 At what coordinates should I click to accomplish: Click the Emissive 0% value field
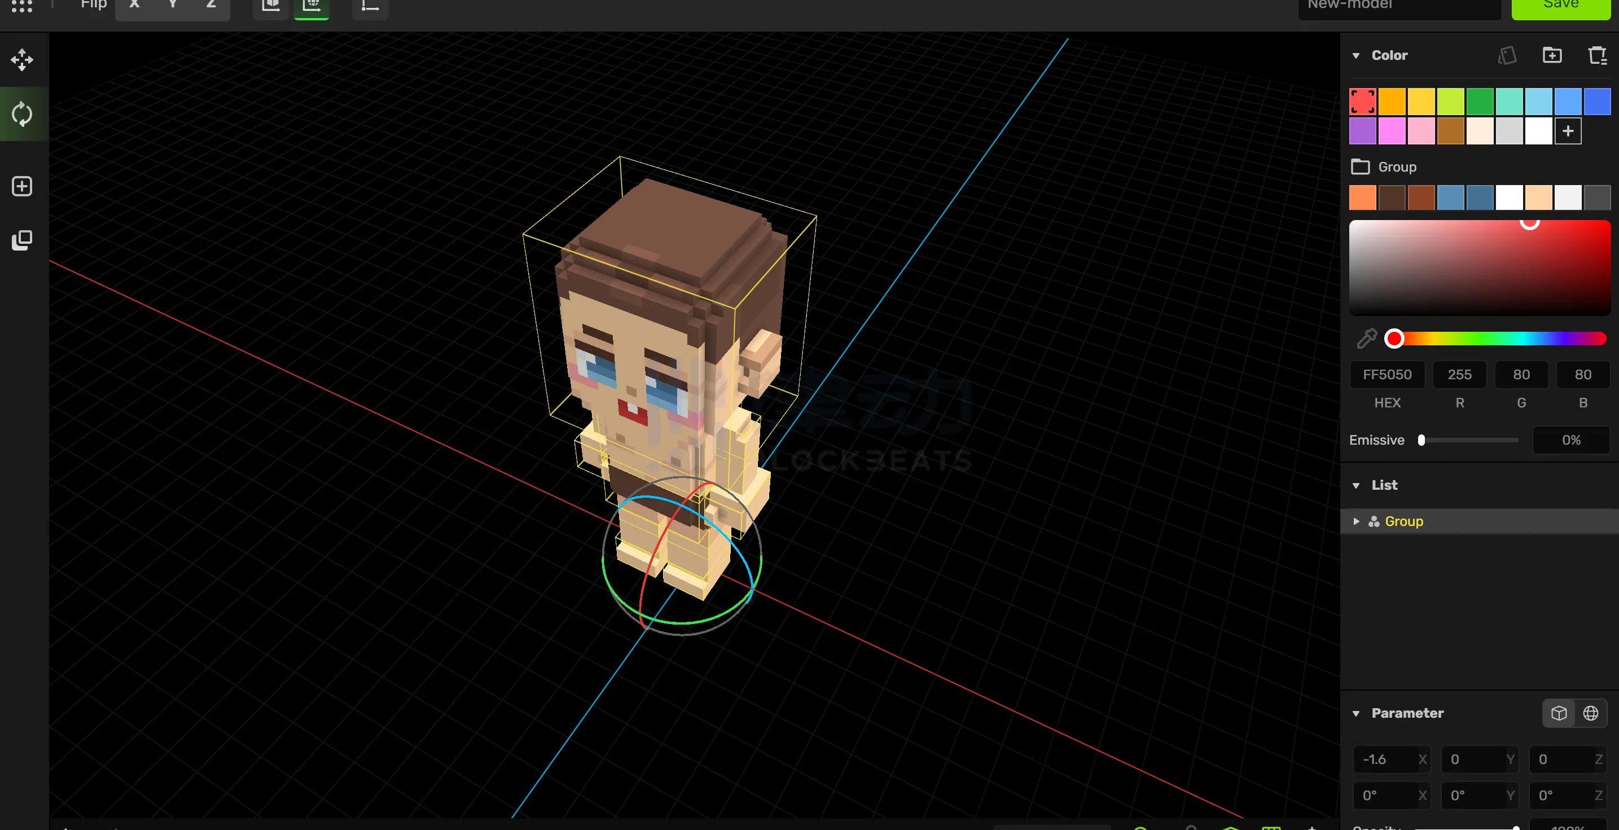point(1570,440)
